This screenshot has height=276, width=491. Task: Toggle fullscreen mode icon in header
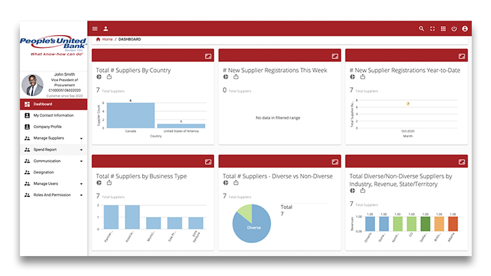[x=433, y=29]
